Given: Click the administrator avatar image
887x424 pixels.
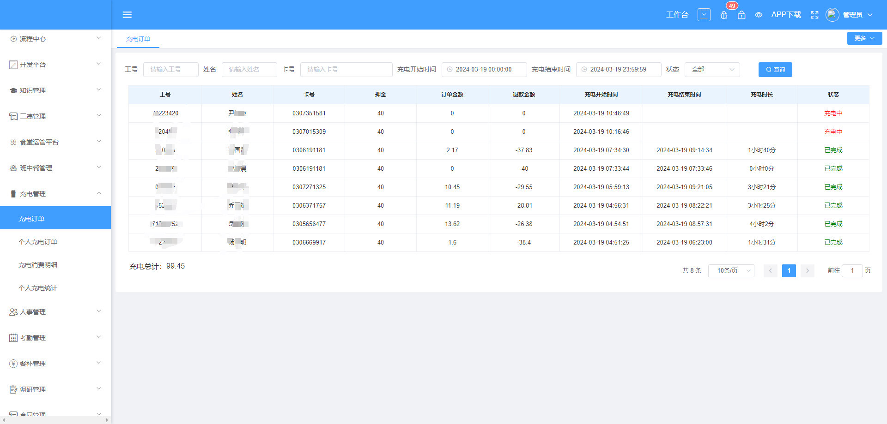Looking at the screenshot, I should click(x=832, y=15).
